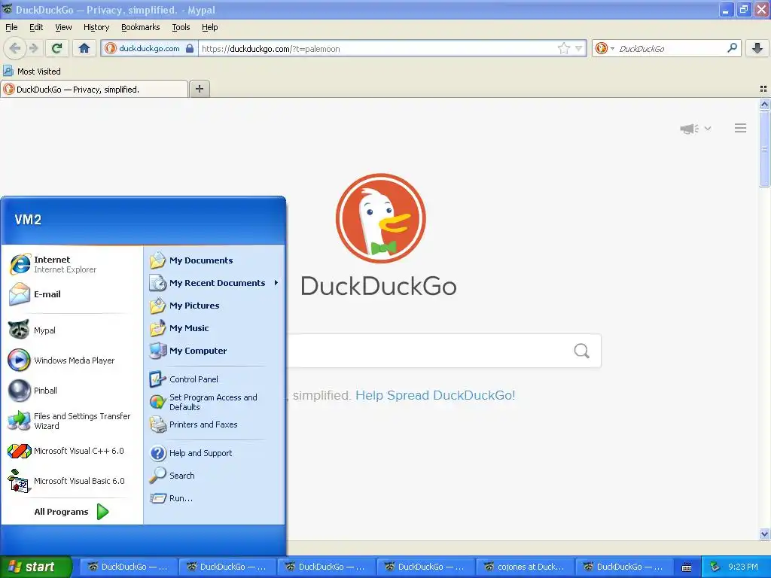
Task: Open the Tools menu
Action: click(181, 27)
